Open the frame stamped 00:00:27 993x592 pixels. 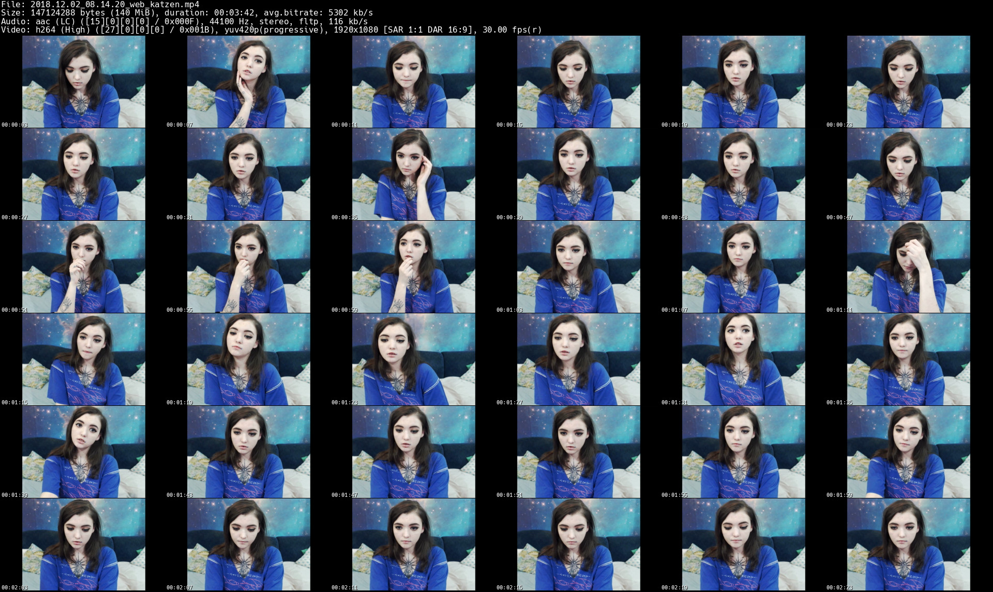coord(84,174)
